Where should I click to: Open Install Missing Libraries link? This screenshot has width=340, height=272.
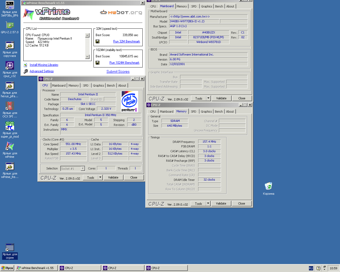(x=44, y=65)
